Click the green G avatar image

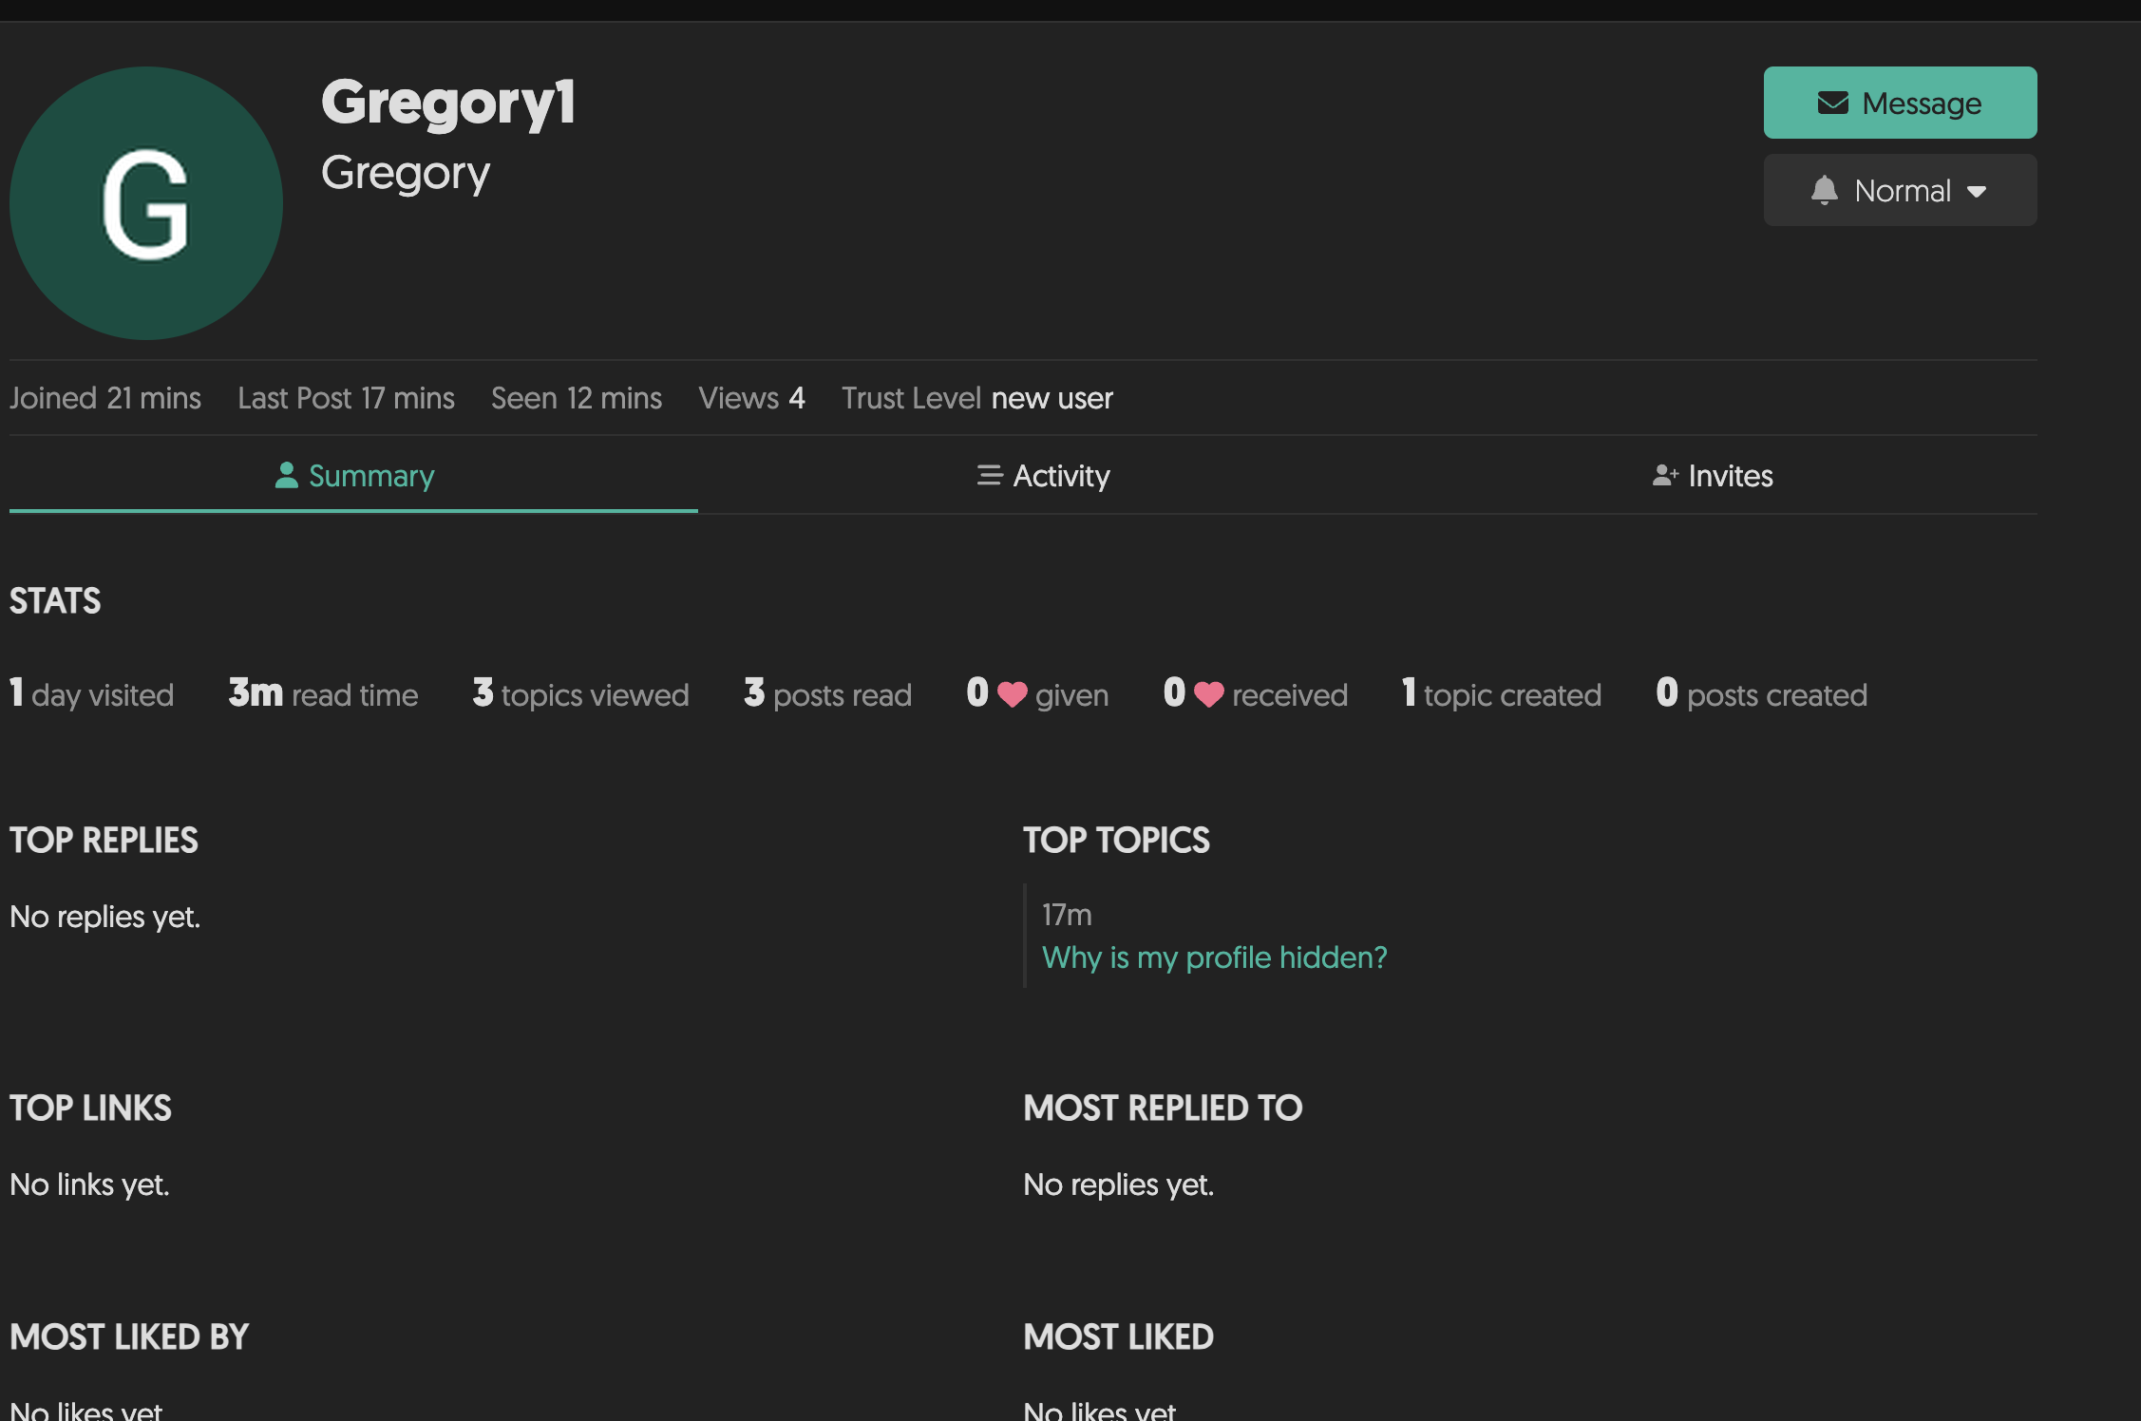(146, 203)
